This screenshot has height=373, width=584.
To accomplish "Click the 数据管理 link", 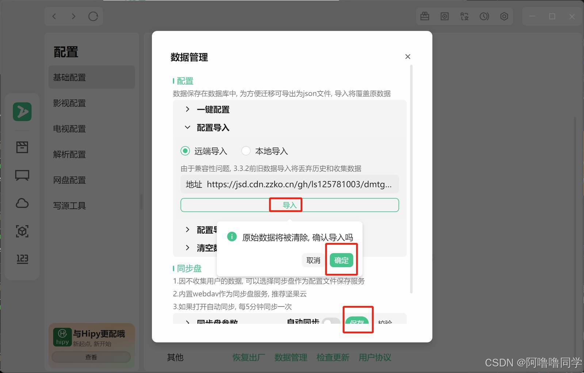I will pos(291,357).
